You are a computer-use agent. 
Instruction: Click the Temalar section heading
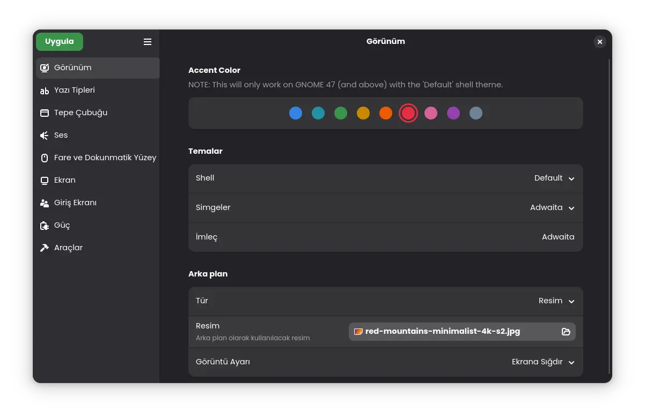(205, 151)
